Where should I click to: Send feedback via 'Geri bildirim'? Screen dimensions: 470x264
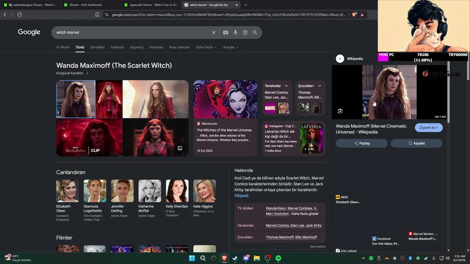click(x=318, y=247)
